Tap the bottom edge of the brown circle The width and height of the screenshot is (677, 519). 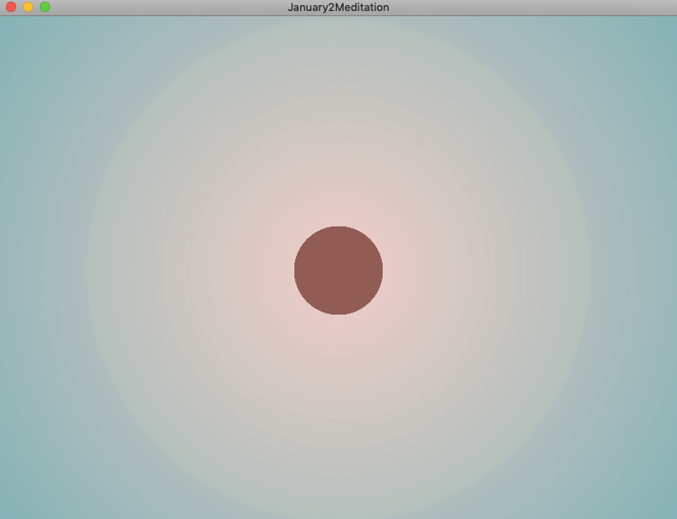[x=338, y=314]
